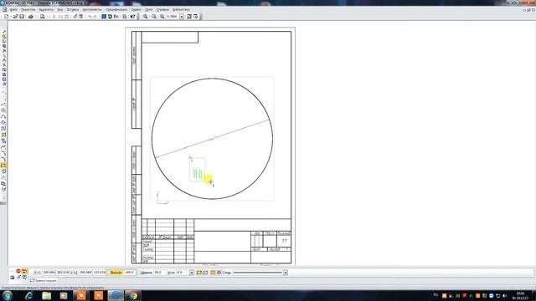Toggle the Высота parameter button

(116, 273)
